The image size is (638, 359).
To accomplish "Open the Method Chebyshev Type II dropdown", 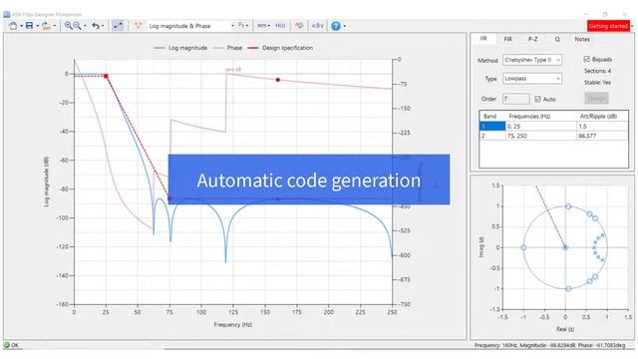I will [532, 60].
